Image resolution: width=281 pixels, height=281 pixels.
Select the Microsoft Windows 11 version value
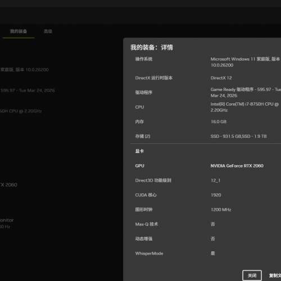[246, 62]
